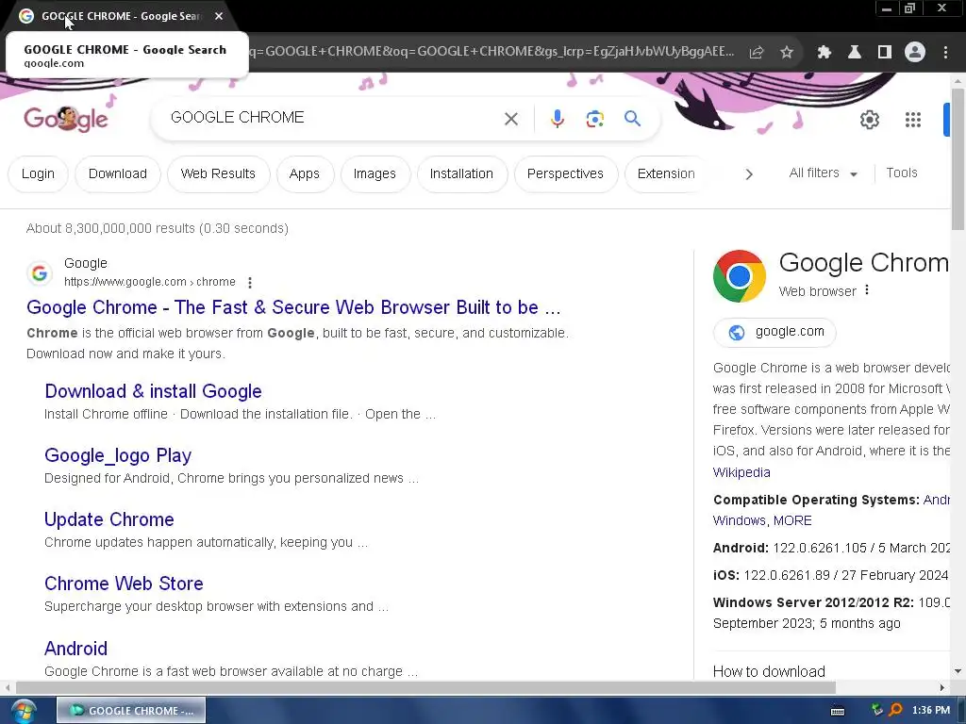Click the on-screen keyboard tray icon

tap(838, 711)
